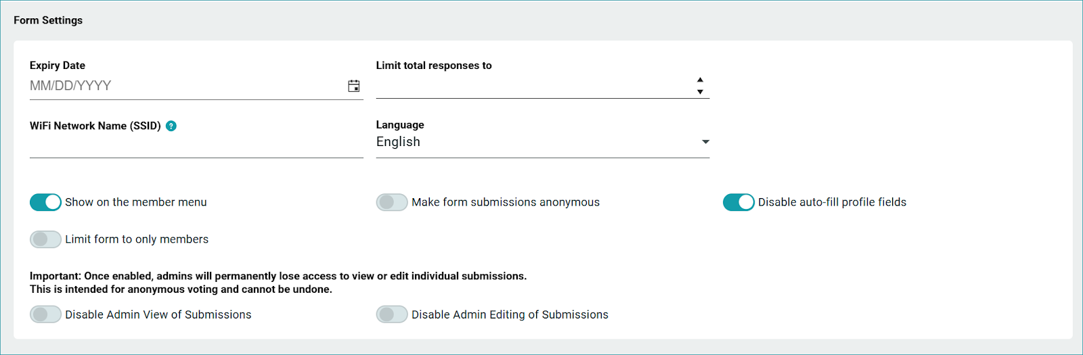The image size is (1083, 355).
Task: Click the WiFi SSID help icon
Action: 171,126
